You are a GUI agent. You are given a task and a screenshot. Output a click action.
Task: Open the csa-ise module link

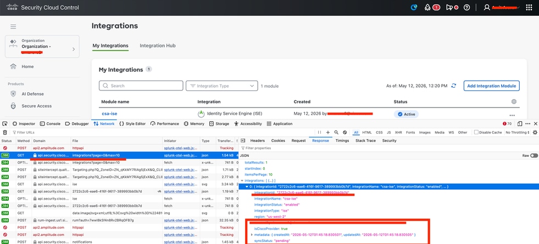[x=110, y=114]
